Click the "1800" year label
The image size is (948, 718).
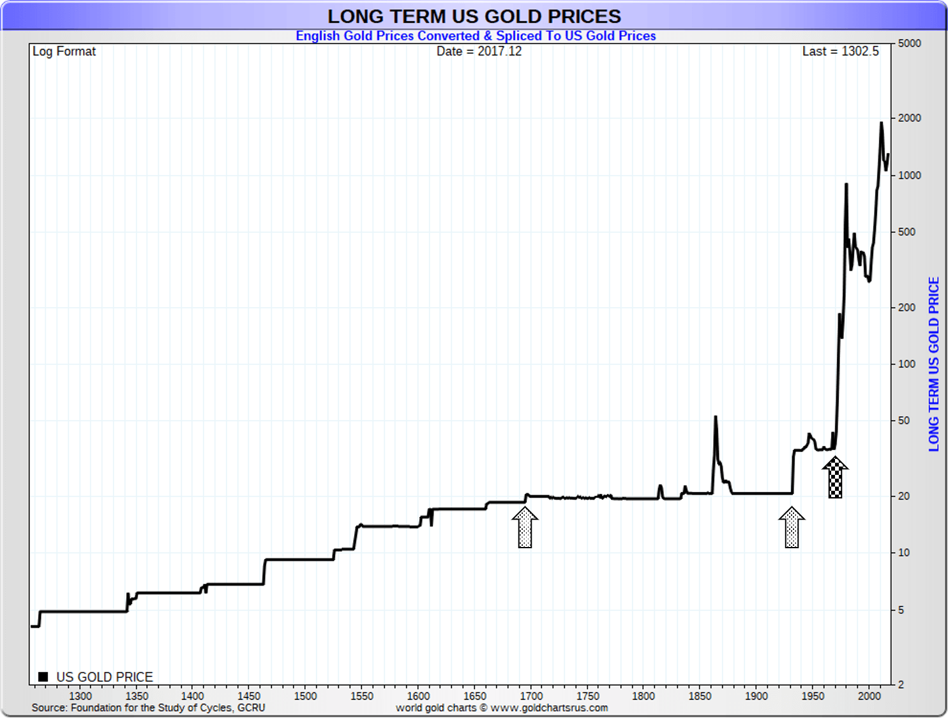click(x=643, y=696)
